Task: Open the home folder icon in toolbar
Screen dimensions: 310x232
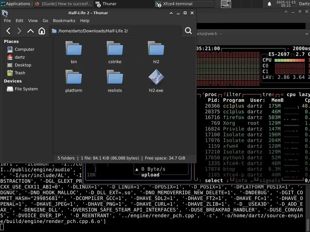Action: 42,31
